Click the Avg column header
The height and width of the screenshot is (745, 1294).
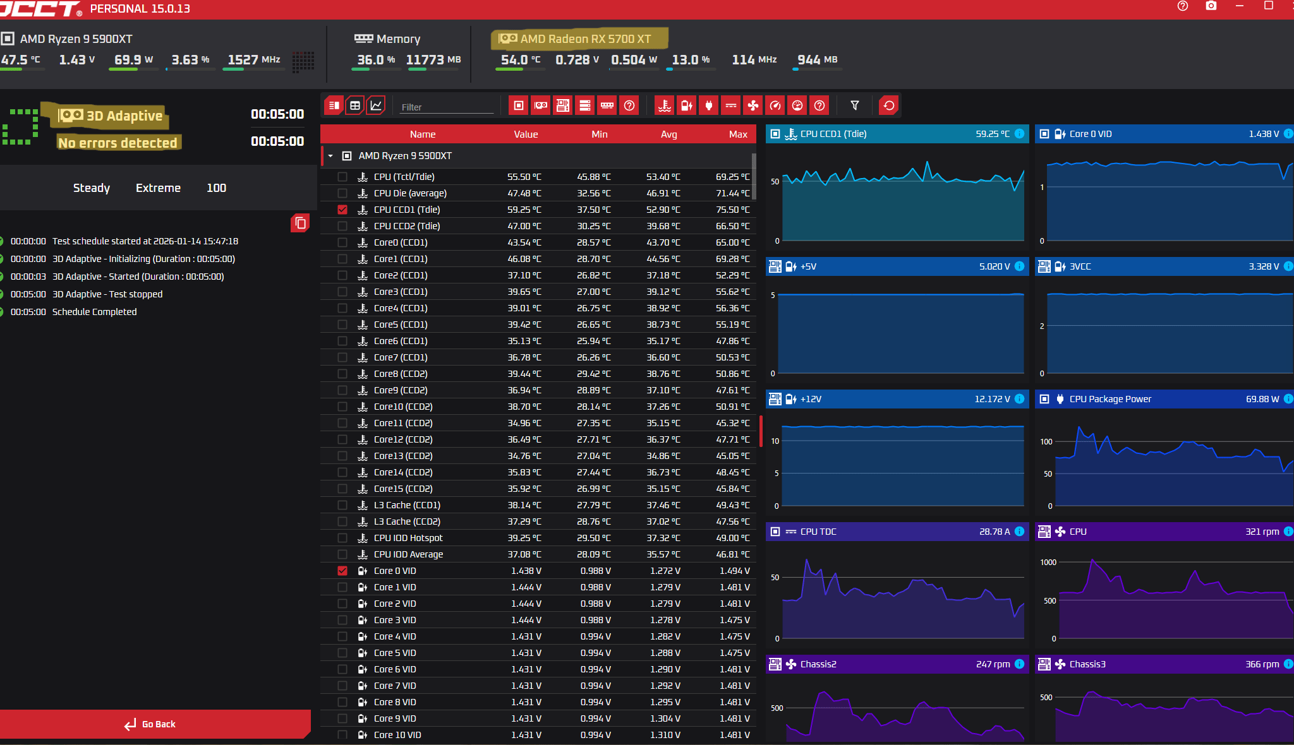[669, 134]
